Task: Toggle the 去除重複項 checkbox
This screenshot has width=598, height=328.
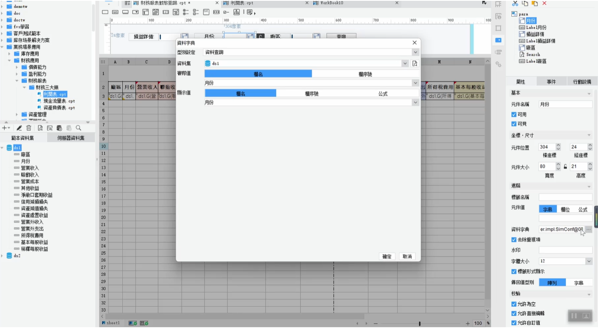Action: tap(514, 240)
